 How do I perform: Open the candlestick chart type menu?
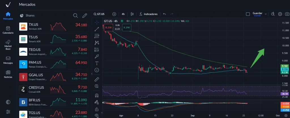click(132, 14)
